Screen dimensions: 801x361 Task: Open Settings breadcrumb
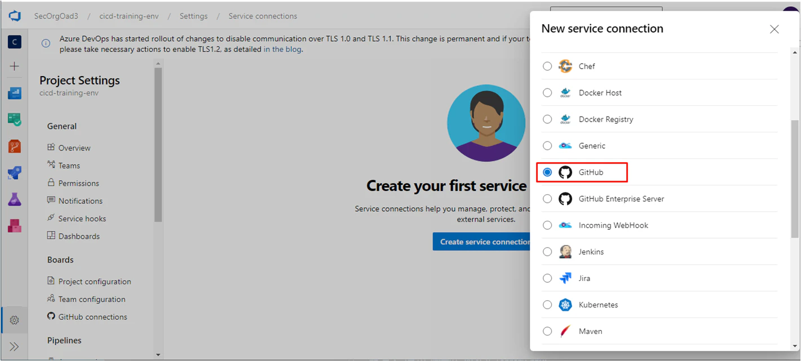coord(193,16)
